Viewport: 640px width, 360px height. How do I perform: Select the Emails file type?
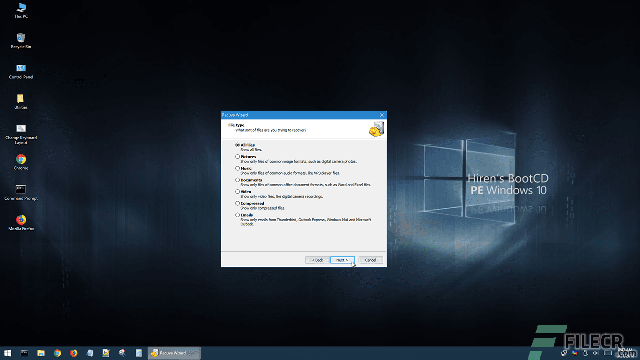click(238, 214)
